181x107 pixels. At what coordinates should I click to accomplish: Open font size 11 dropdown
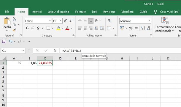coord(61,21)
